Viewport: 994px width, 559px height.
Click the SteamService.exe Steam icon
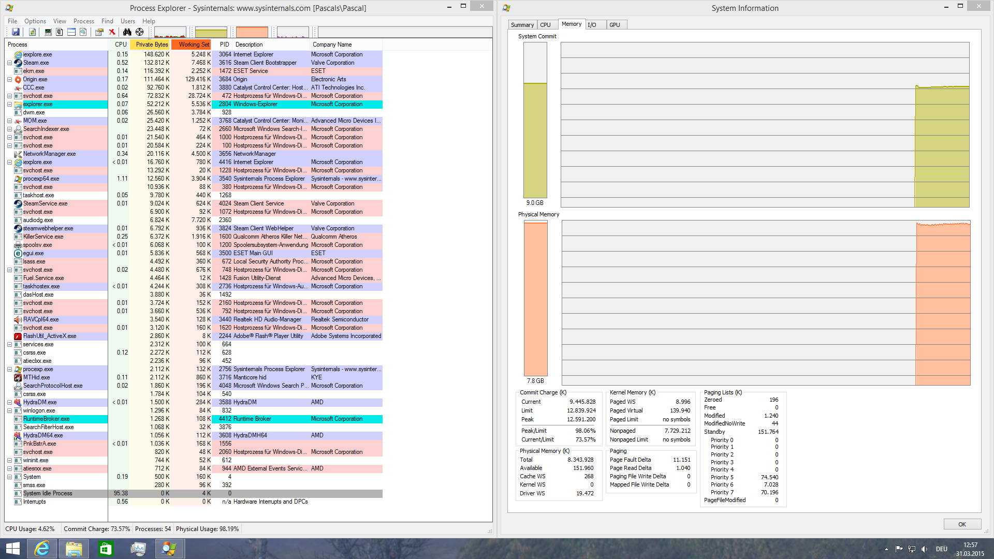[x=18, y=203]
